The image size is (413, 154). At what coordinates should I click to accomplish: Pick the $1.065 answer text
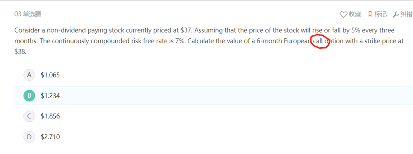click(50, 75)
